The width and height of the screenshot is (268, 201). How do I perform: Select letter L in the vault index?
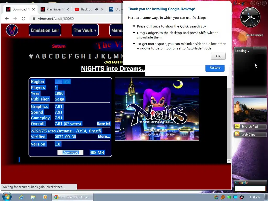coord(109,56)
